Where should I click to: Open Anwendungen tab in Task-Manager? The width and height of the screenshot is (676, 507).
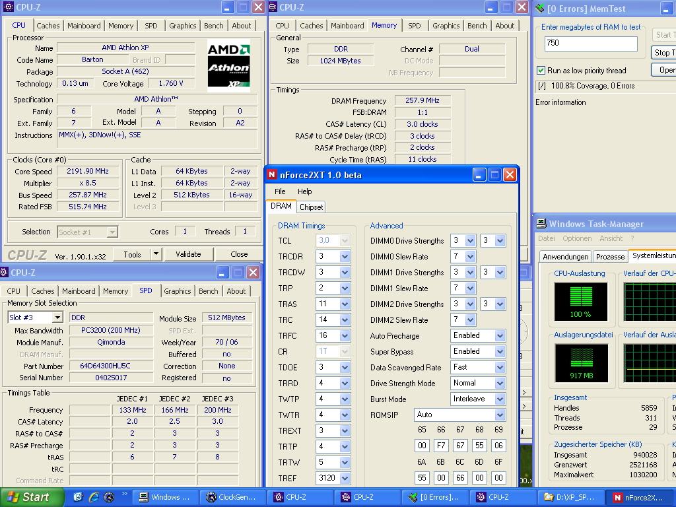click(565, 257)
